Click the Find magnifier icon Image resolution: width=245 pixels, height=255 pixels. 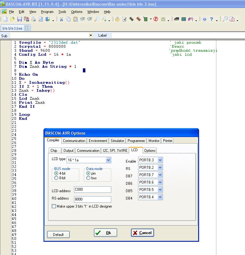click(97, 19)
